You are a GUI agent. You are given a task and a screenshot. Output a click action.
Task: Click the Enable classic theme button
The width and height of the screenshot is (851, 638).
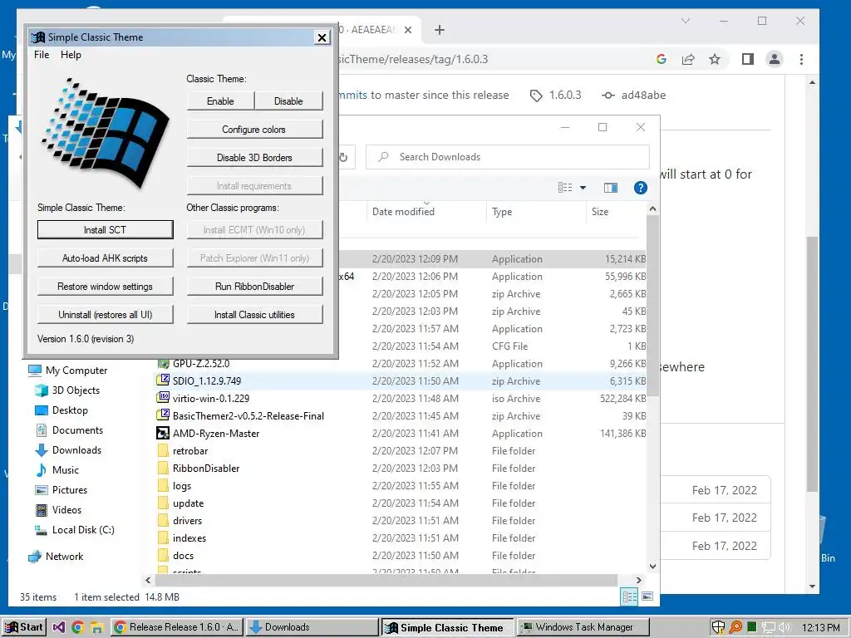coord(220,101)
